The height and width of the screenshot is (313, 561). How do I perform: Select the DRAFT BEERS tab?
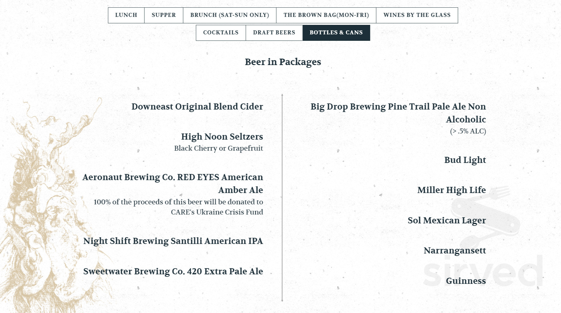click(274, 32)
